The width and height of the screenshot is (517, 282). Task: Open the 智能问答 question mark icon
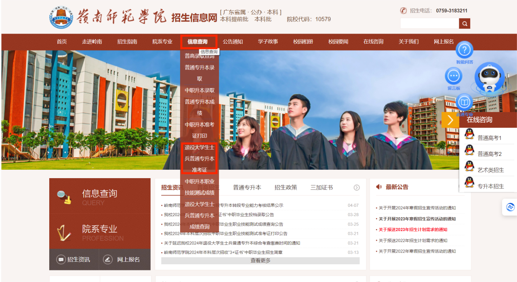[464, 50]
